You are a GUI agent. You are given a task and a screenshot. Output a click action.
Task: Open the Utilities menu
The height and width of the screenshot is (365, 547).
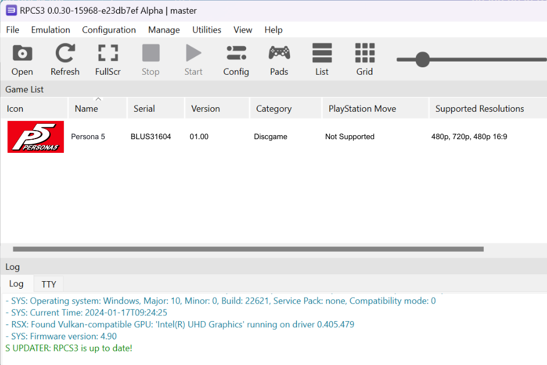pos(207,30)
